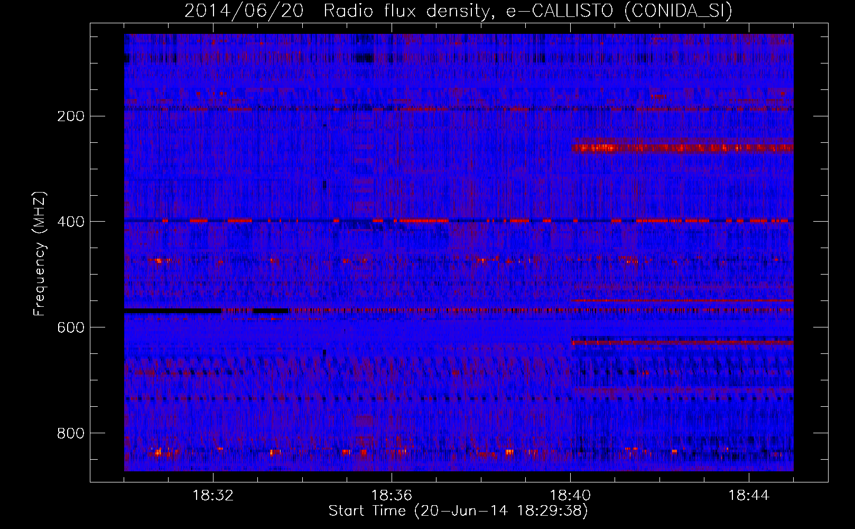Click the 'Start Time (20-Jun-14 18:29:38)' label

tap(458, 511)
